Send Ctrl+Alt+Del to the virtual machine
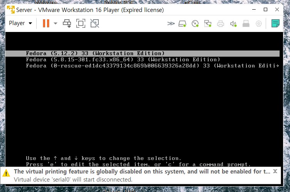 click(67, 24)
